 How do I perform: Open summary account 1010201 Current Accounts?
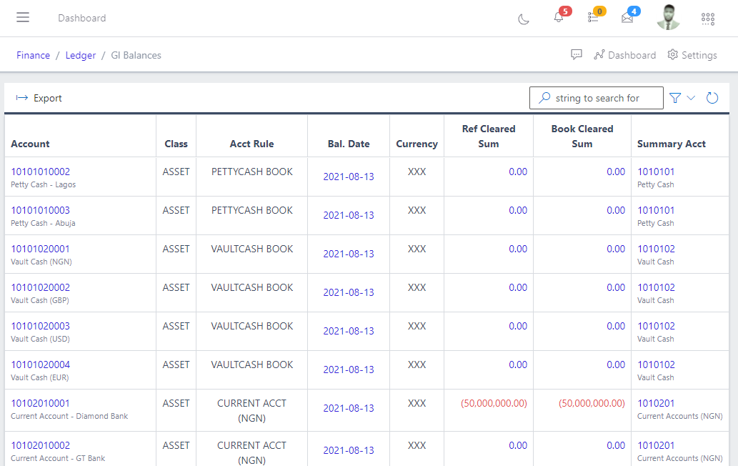point(656,403)
